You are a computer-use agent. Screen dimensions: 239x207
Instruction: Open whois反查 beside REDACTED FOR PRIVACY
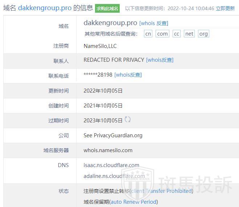160,60
